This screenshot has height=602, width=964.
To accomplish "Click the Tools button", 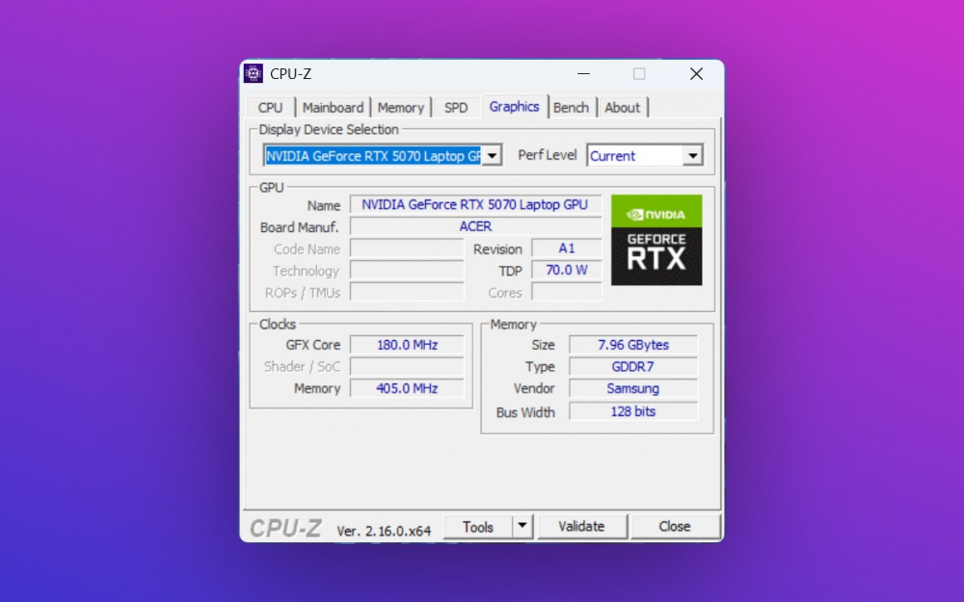I will pyautogui.click(x=477, y=527).
